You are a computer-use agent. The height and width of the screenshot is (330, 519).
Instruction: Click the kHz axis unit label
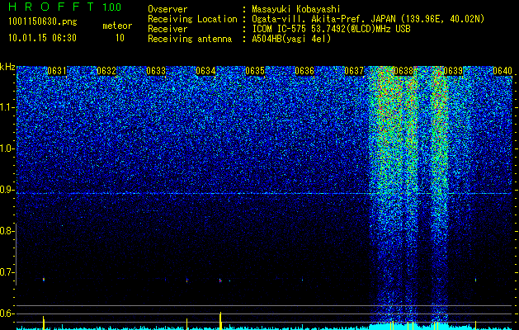[7, 67]
